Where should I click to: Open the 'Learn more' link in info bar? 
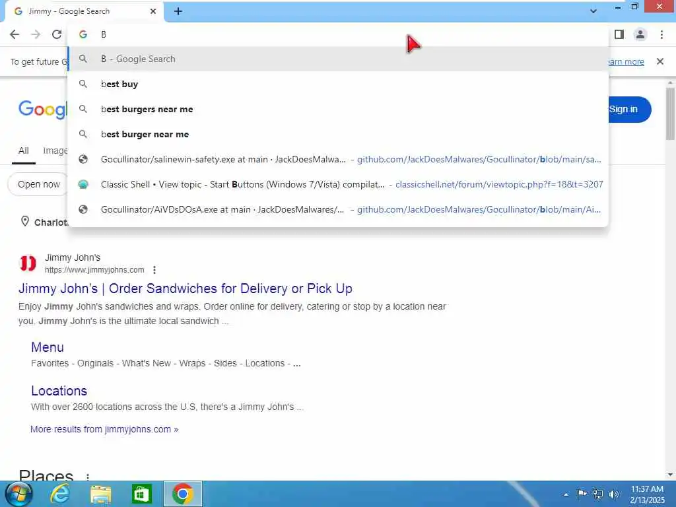click(x=626, y=61)
